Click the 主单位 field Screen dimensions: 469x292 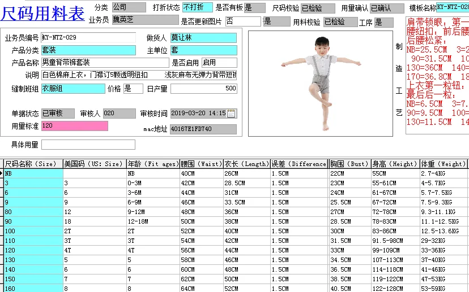click(204, 50)
